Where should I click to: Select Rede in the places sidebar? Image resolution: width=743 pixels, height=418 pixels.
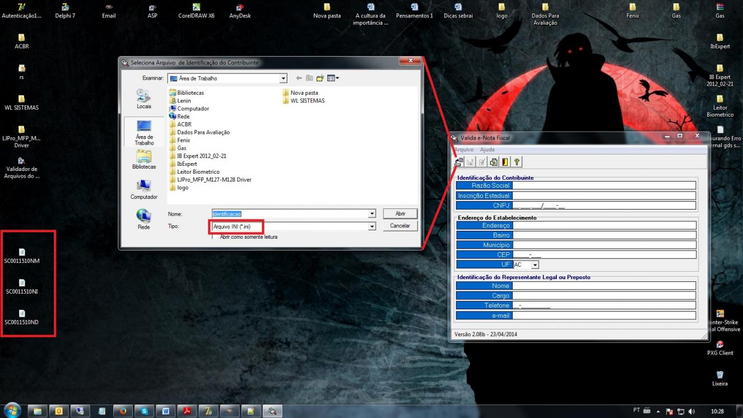click(144, 220)
